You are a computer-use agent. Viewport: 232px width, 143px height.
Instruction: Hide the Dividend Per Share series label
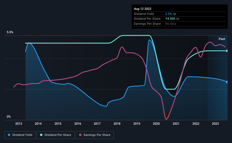tap(58, 135)
